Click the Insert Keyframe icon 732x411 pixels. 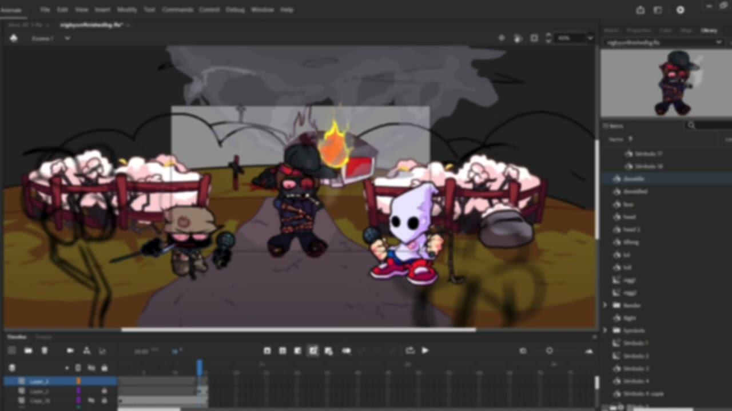(x=267, y=350)
